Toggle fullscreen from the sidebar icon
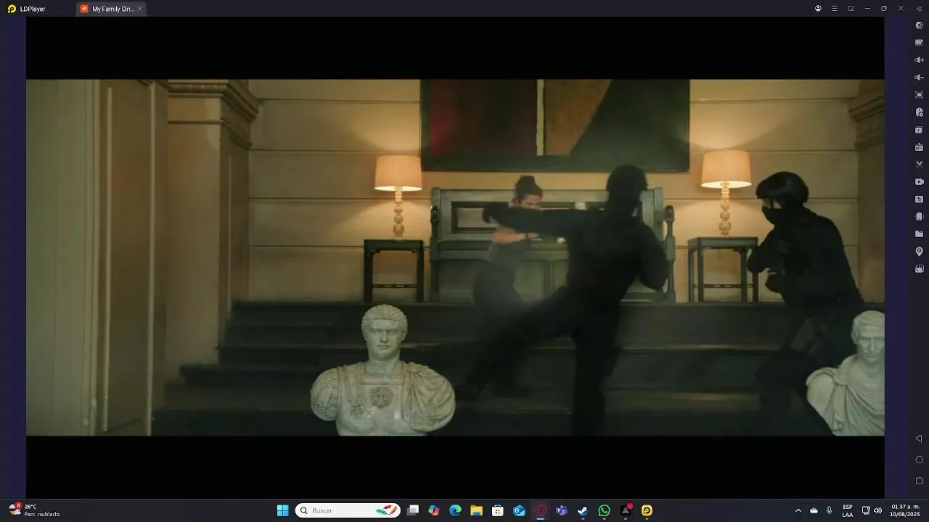 (919, 95)
